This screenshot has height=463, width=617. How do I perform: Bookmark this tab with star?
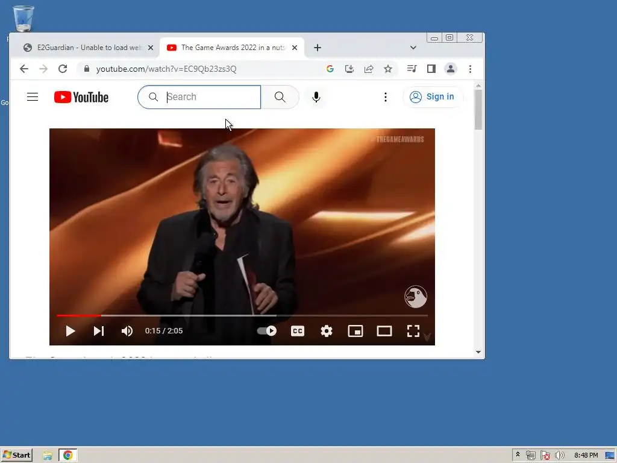388,69
